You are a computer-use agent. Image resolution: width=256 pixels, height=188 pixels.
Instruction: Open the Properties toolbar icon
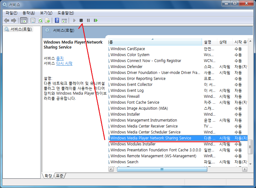pyautogui.click(x=33, y=20)
